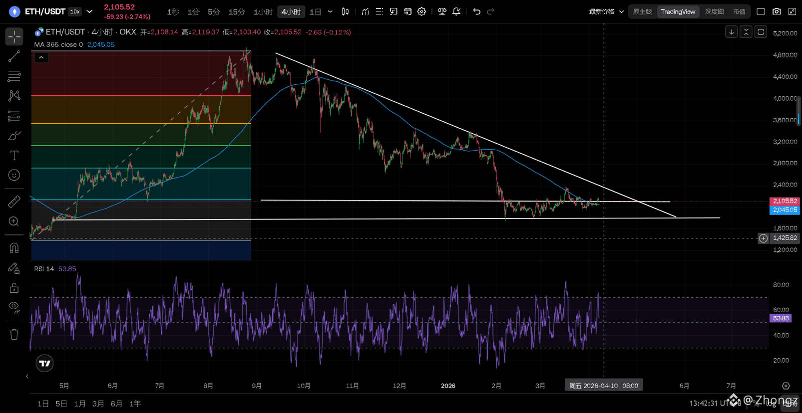Viewport: 802px width, 413px height.
Task: Collapse the indicator legend arrow
Action: point(41,58)
